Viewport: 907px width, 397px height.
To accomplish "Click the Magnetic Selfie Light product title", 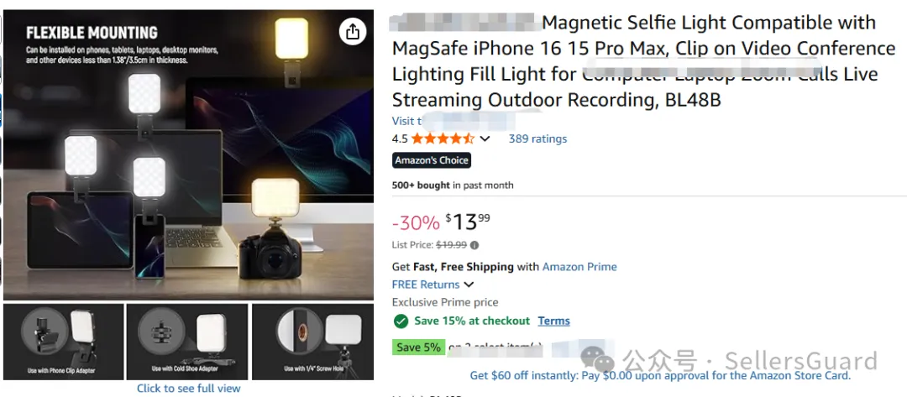I will (643, 61).
